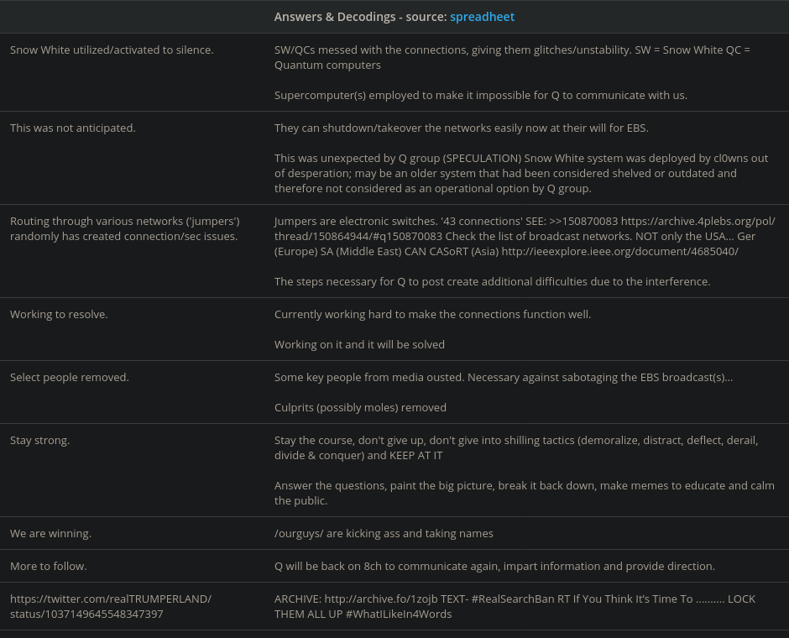
Task: Click the 'Answers & Decodings' header text
Action: [337, 17]
